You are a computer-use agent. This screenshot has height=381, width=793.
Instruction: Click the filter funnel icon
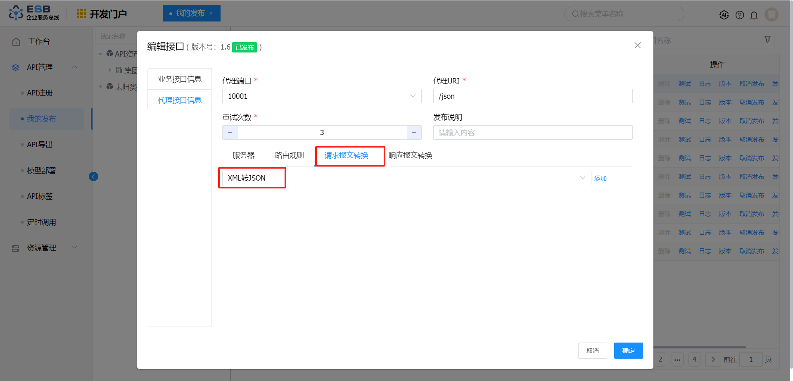[767, 40]
